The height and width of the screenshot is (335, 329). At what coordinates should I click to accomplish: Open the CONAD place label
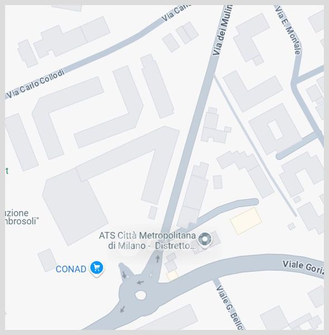[x=71, y=269]
